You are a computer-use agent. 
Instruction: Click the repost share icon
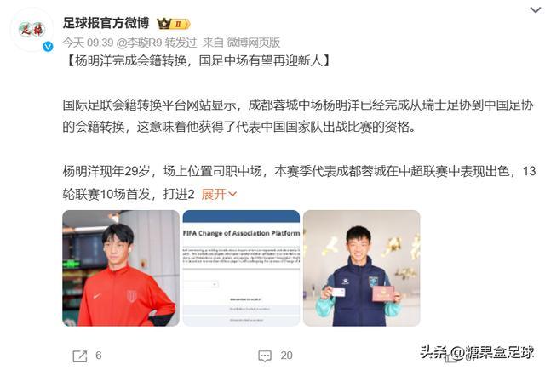click(80, 356)
